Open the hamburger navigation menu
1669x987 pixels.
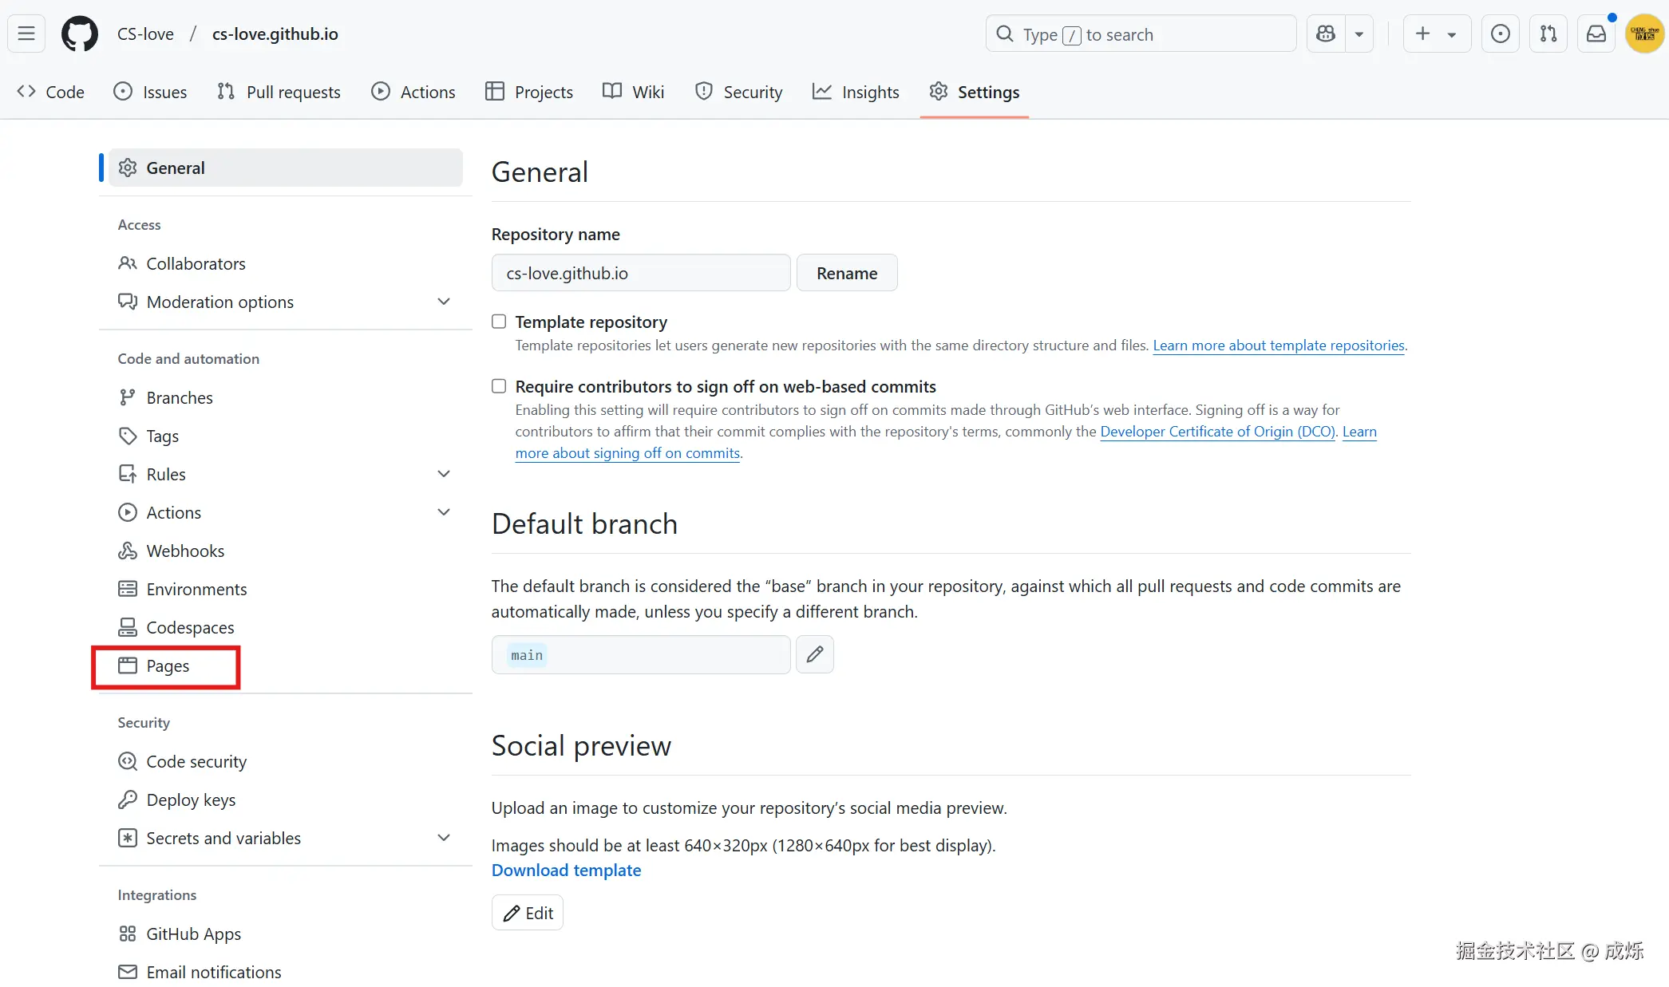26,34
